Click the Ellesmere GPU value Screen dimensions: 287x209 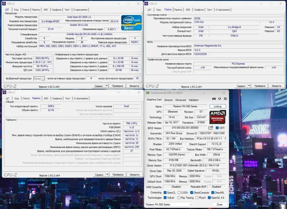click(x=173, y=112)
